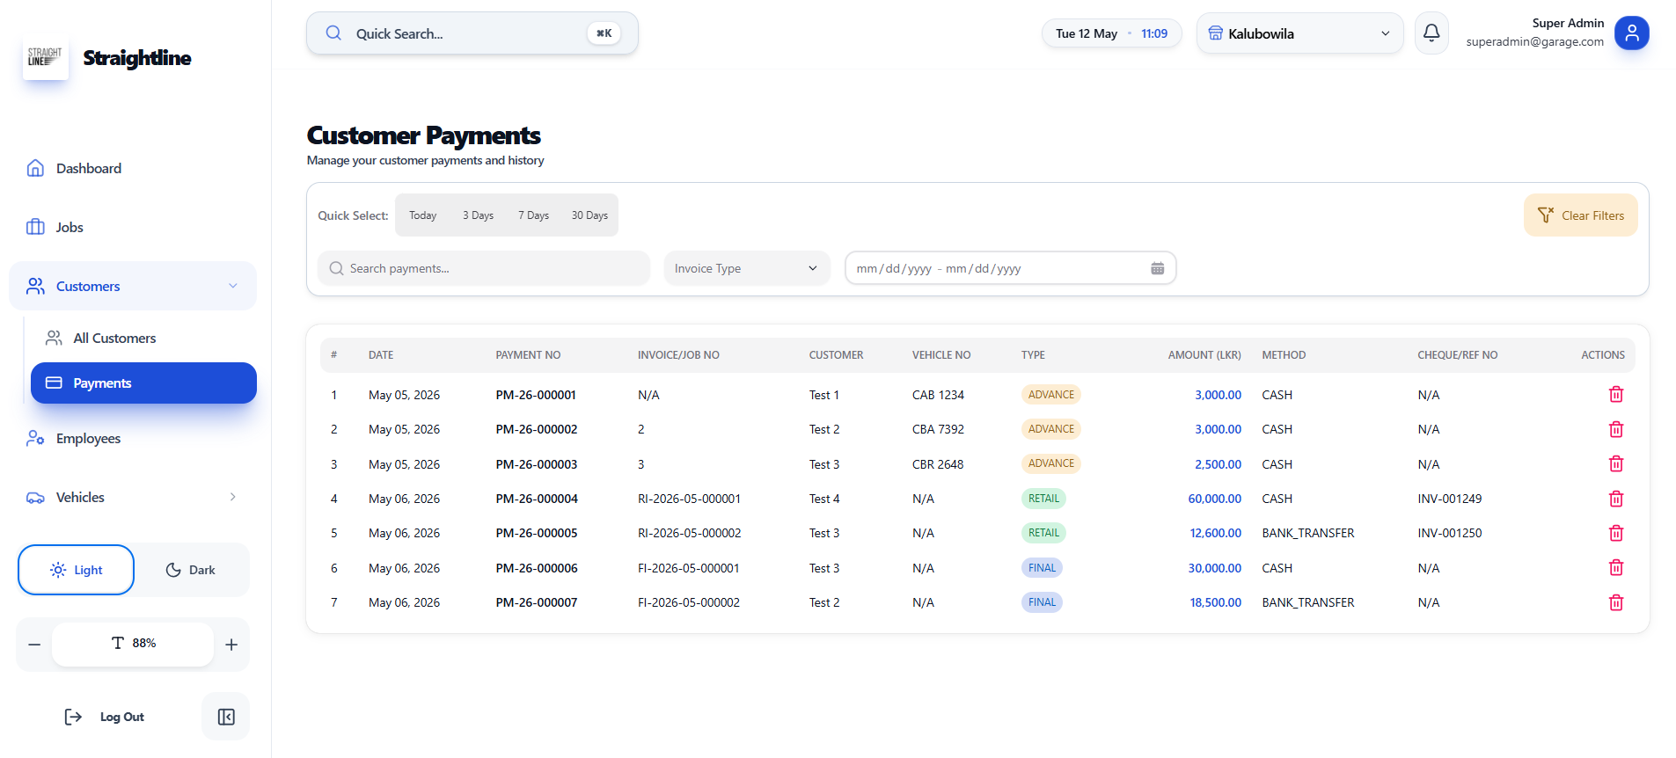
Task: Expand the Vehicles menu chevron
Action: point(233,497)
